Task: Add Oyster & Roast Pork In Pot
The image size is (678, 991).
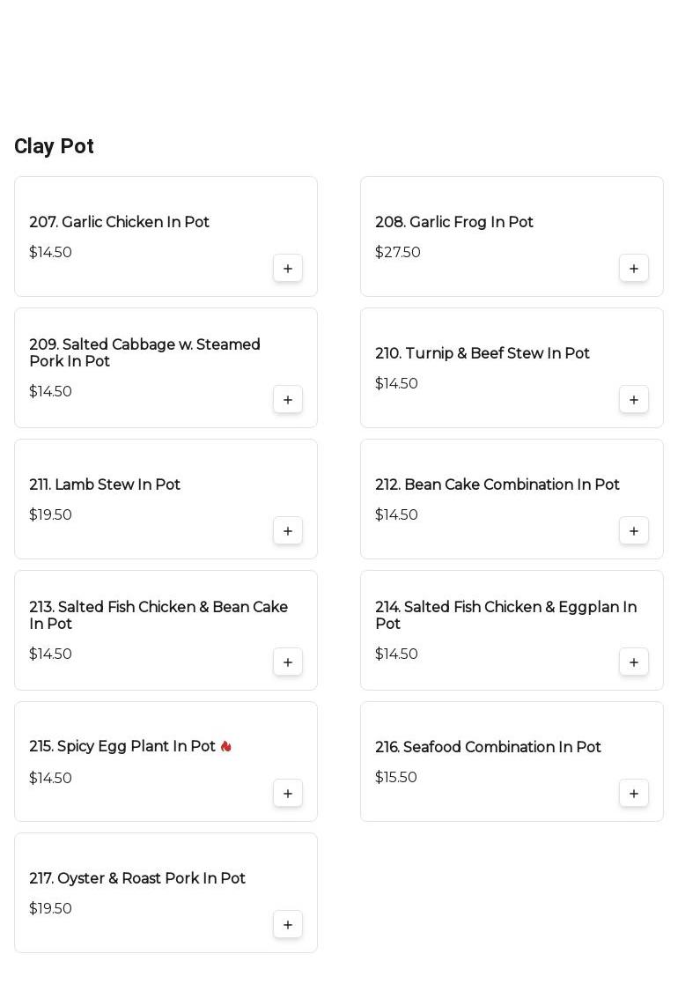Action: (x=288, y=925)
